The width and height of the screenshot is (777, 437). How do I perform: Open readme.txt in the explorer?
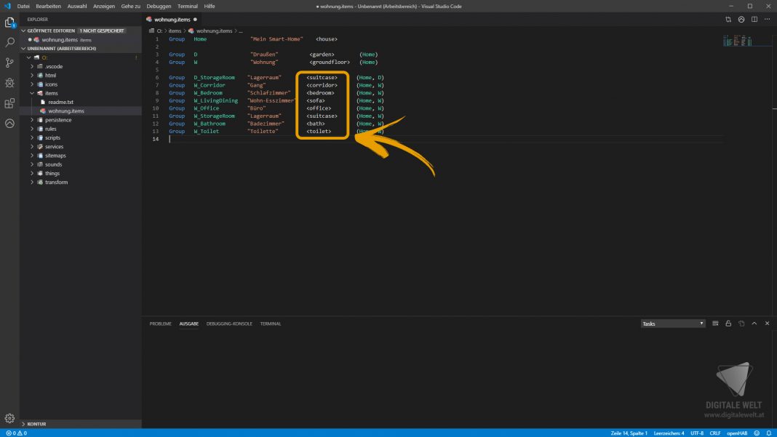pos(60,103)
